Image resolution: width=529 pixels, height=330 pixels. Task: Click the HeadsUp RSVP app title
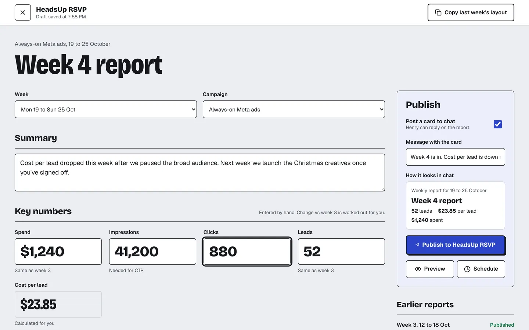(61, 10)
